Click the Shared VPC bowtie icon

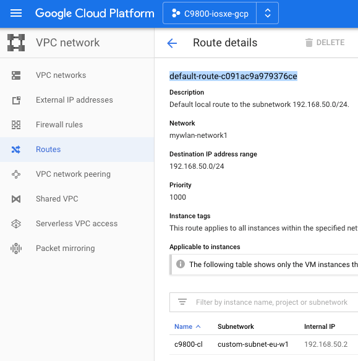coord(16,199)
